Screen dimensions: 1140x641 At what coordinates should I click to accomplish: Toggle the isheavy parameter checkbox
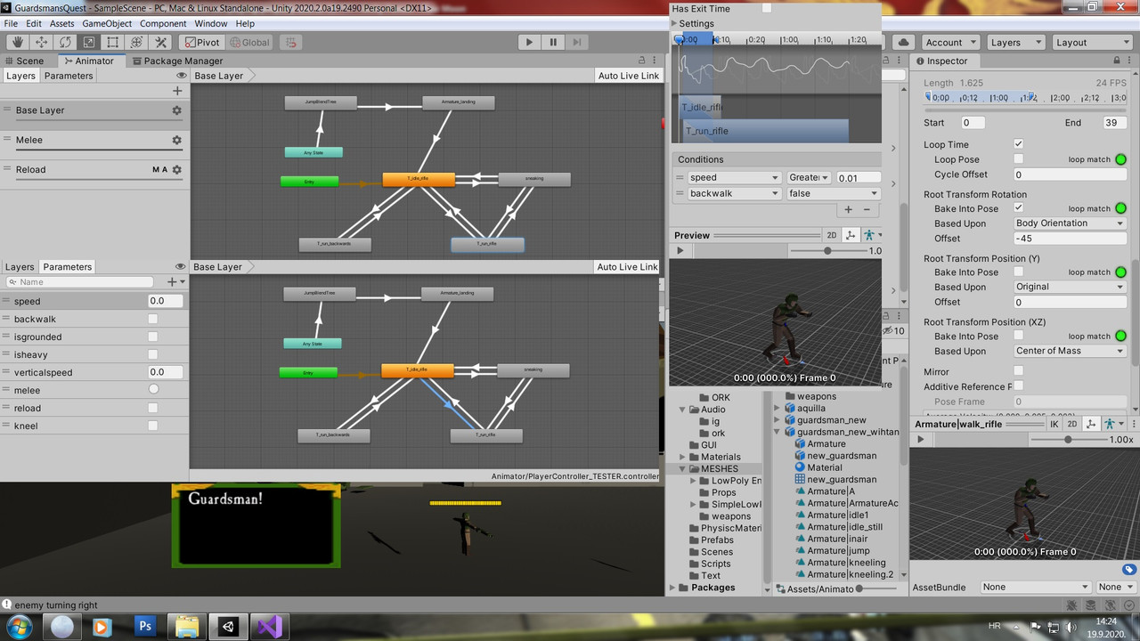(x=153, y=354)
